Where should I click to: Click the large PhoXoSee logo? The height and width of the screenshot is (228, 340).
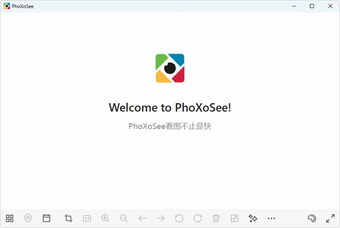pyautogui.click(x=170, y=68)
